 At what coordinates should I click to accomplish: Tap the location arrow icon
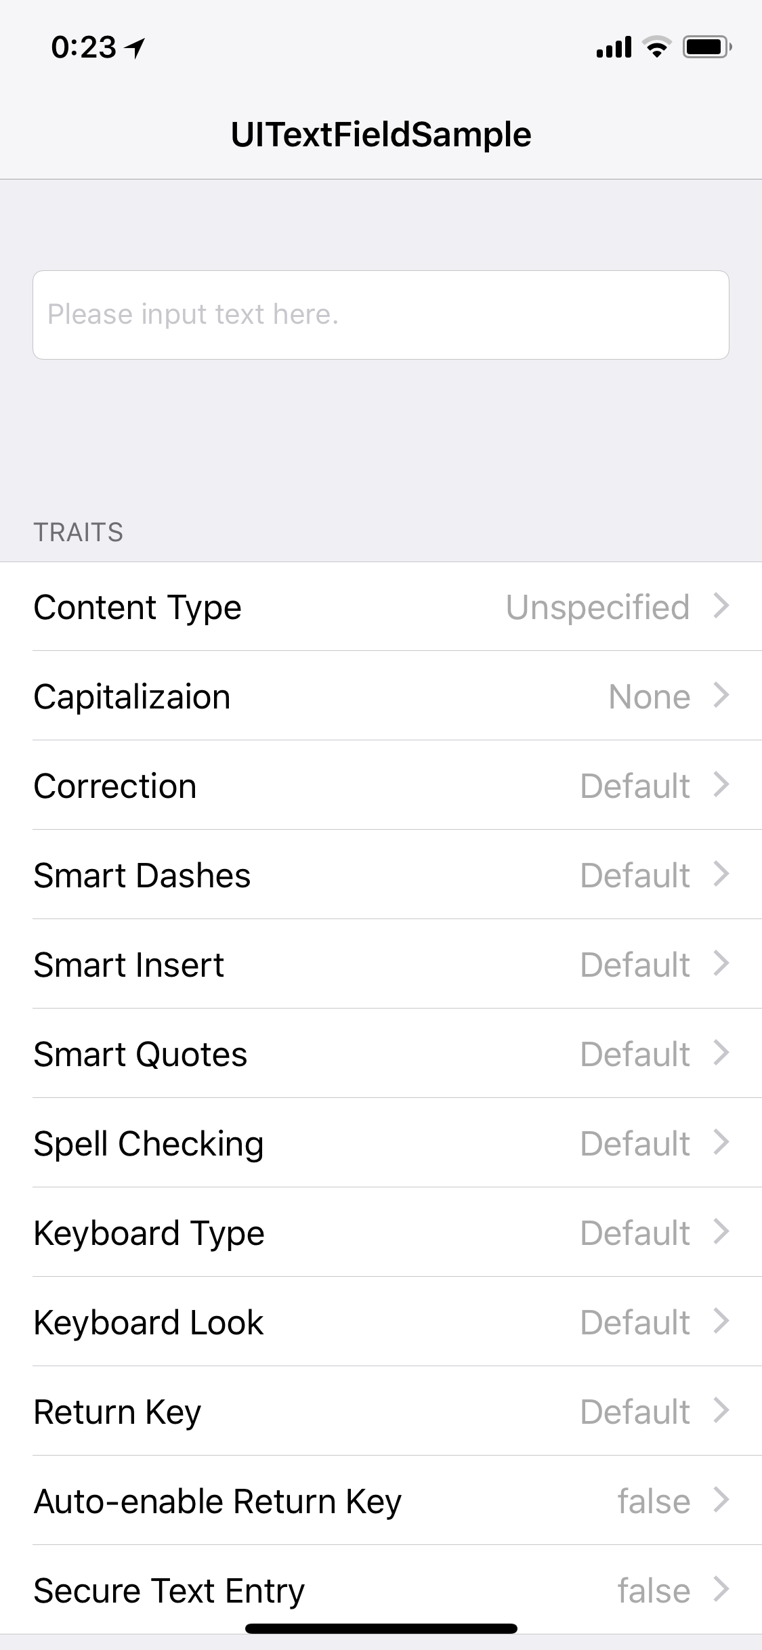tap(136, 47)
